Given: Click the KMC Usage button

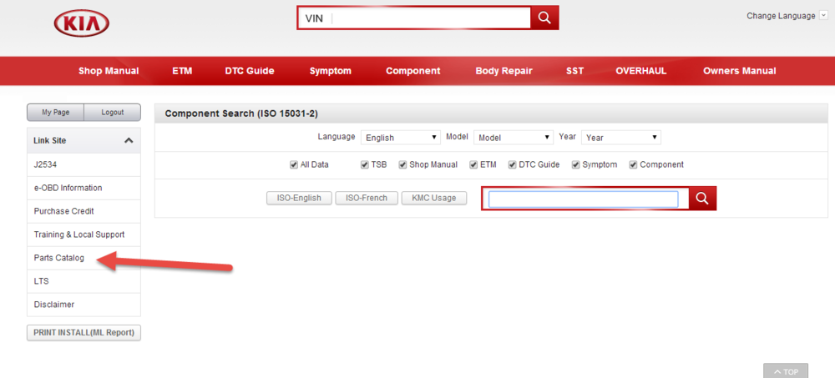Looking at the screenshot, I should coord(434,198).
